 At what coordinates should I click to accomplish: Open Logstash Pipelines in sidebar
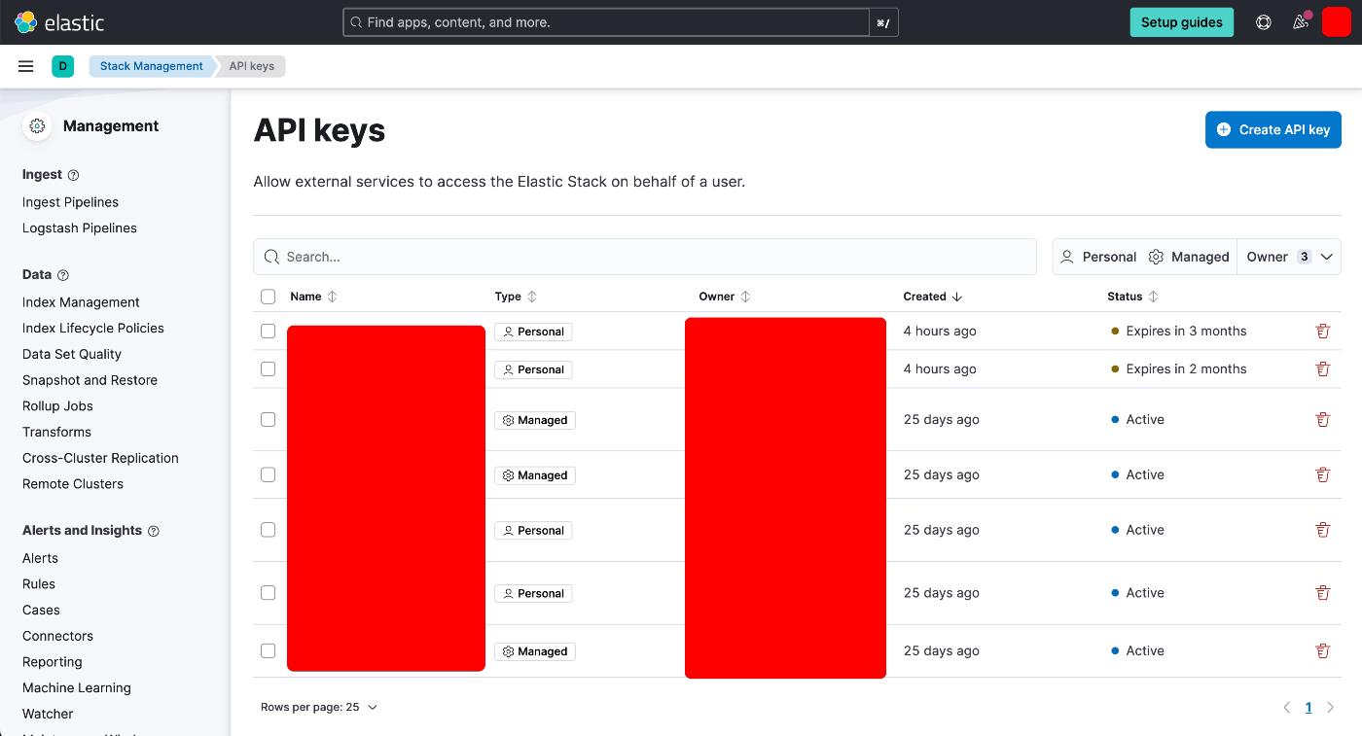click(x=80, y=228)
